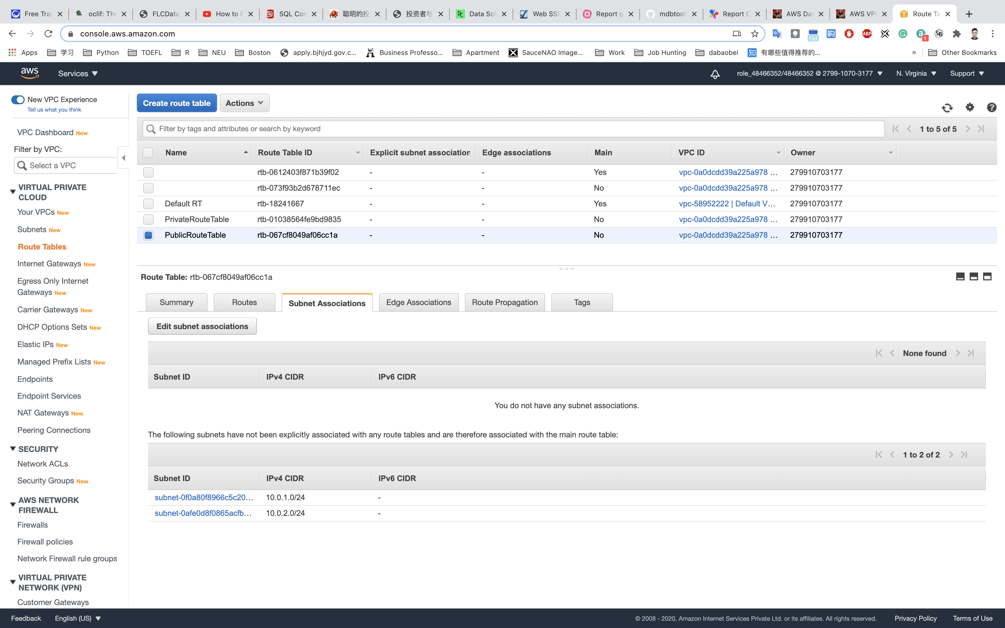Click the AWS logo home icon
This screenshot has height=628, width=1005.
(30, 73)
